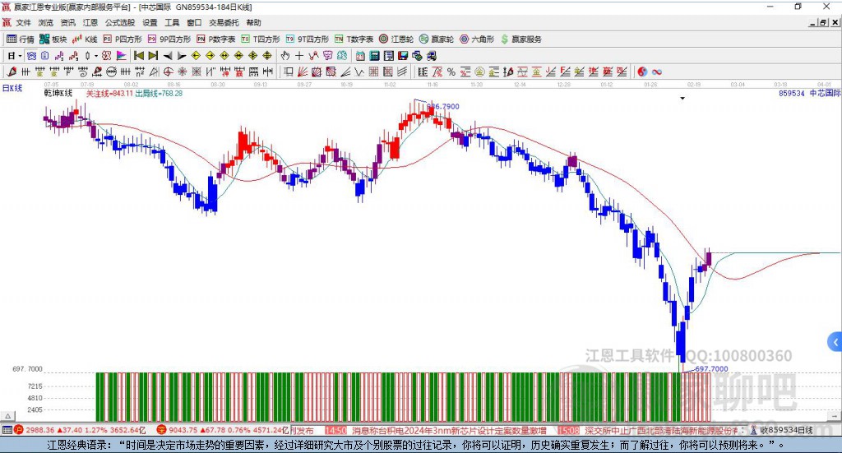Click the 日K线 period label

click(12, 89)
